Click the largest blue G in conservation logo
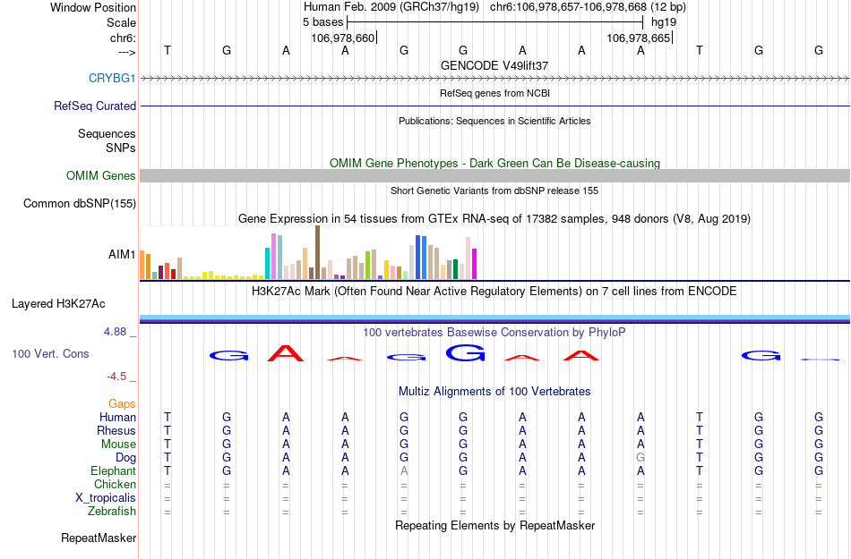This screenshot has width=851, height=559. pos(465,353)
